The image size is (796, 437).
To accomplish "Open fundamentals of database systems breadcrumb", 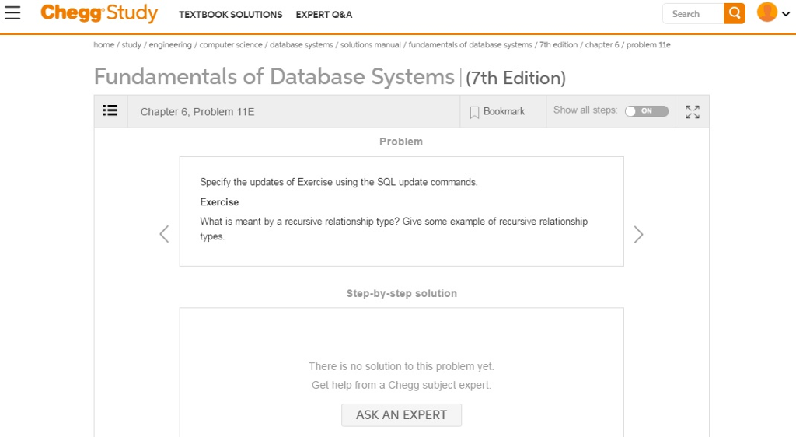I will click(x=470, y=44).
